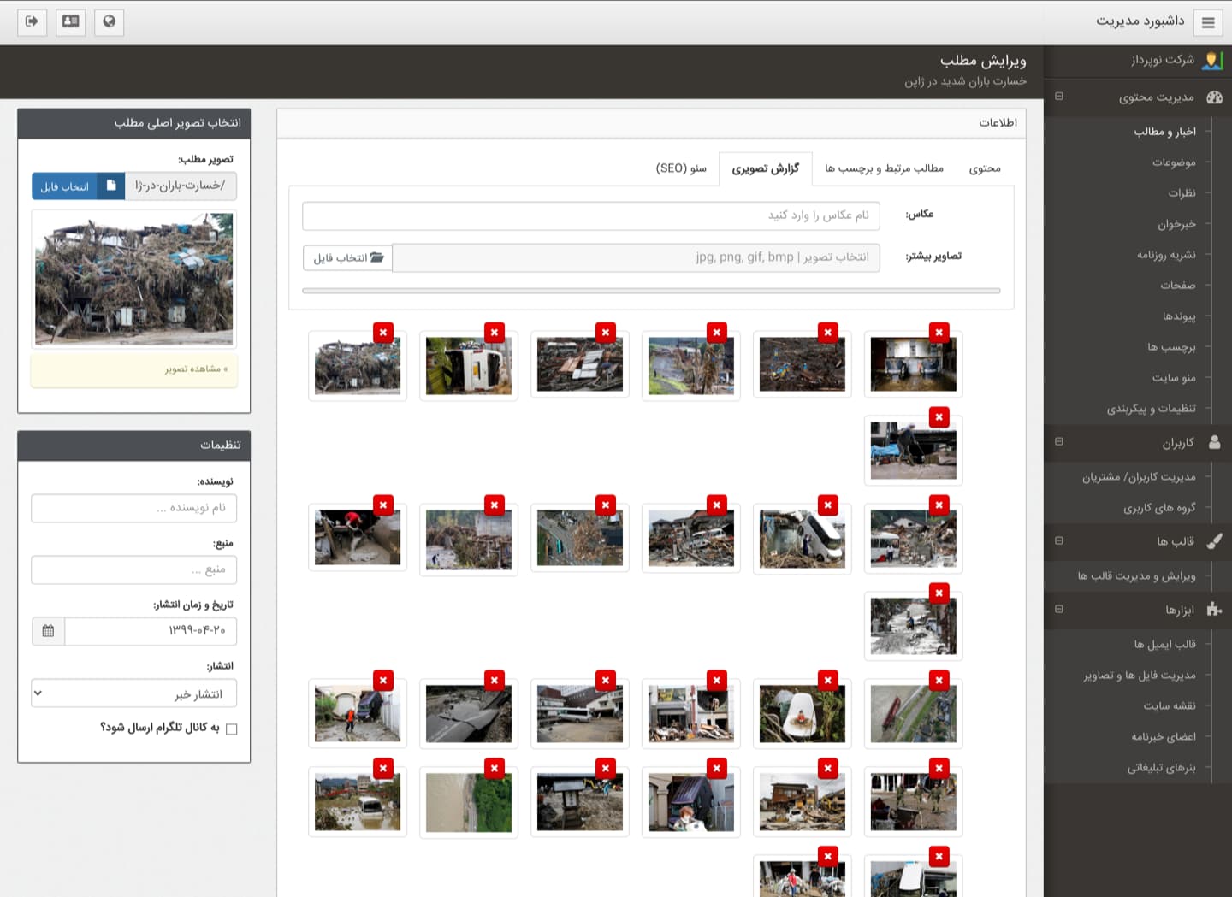The height and width of the screenshot is (897, 1232).
Task: Open the profile card icon in top bar
Action: point(70,21)
